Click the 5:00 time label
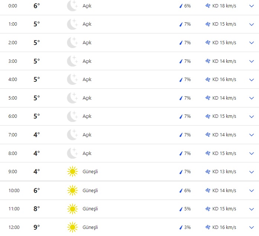The height and width of the screenshot is (236, 259). pyautogui.click(x=13, y=98)
